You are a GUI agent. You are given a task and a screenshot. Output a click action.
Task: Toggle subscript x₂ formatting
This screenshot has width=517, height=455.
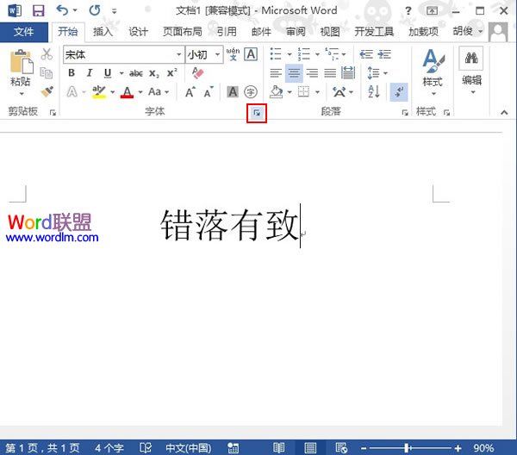point(153,73)
